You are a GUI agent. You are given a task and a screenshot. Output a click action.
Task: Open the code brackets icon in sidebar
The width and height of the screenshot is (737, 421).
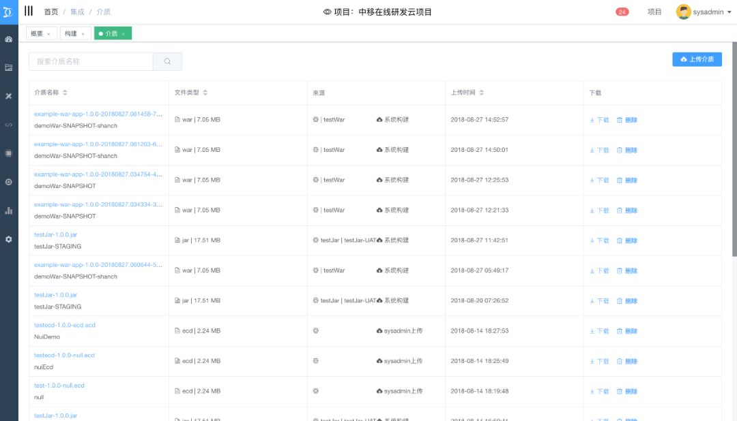point(8,125)
